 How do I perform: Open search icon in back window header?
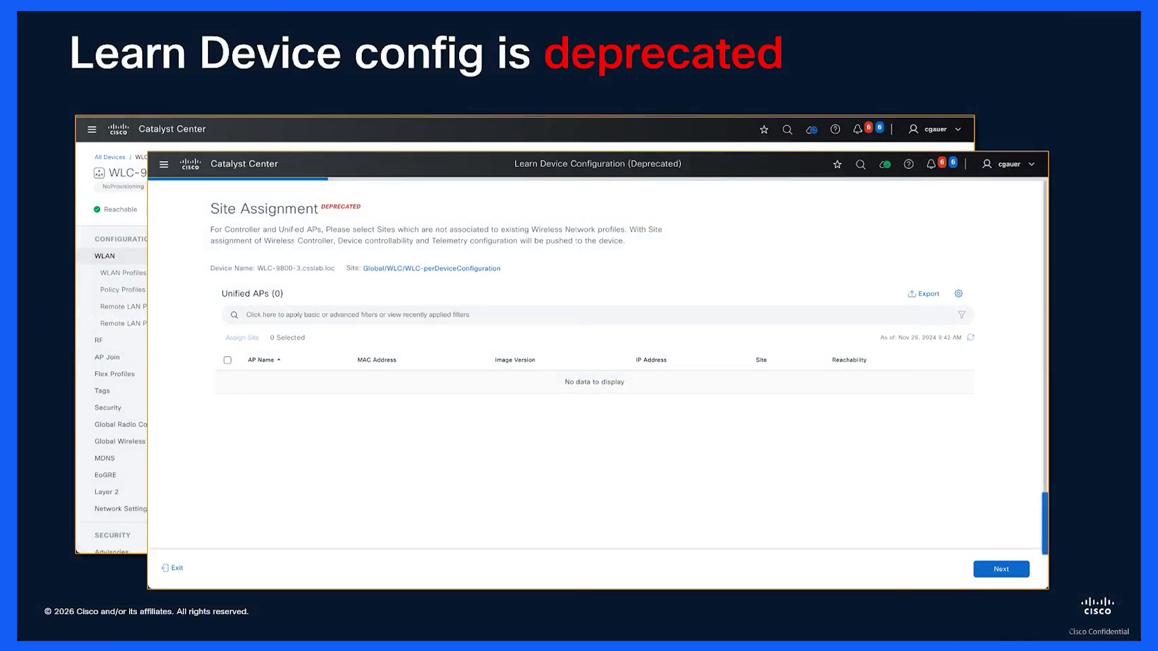[787, 130]
